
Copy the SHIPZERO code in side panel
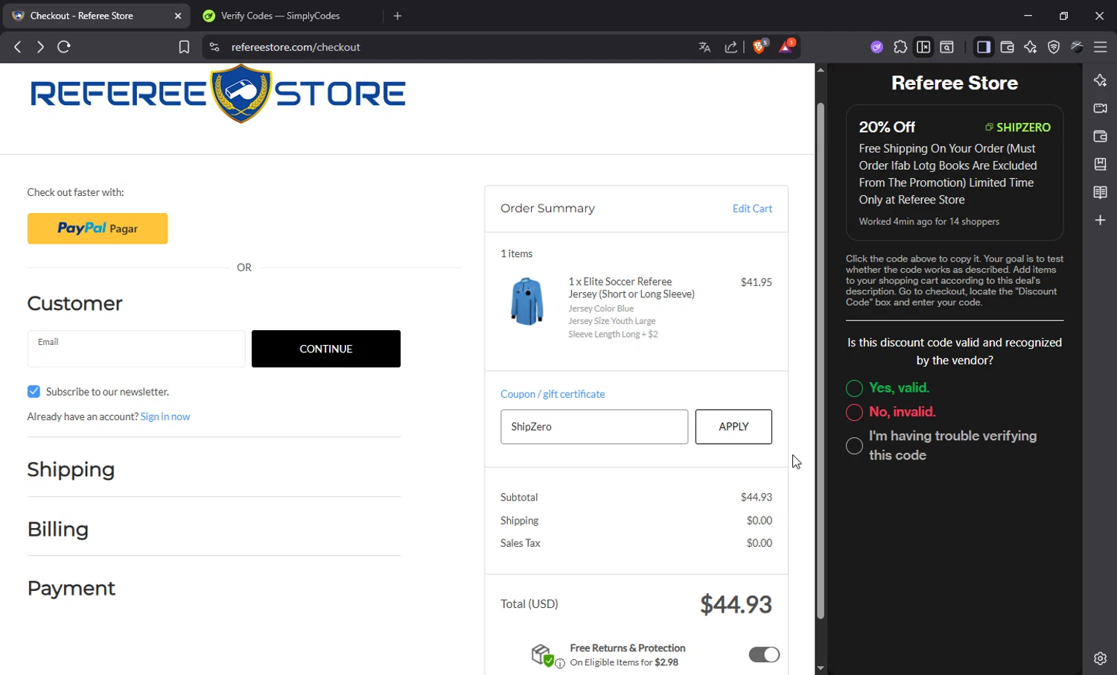(x=1017, y=127)
